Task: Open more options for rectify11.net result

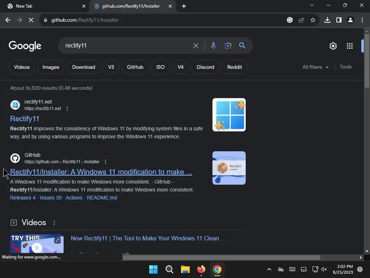Action: 67,109
